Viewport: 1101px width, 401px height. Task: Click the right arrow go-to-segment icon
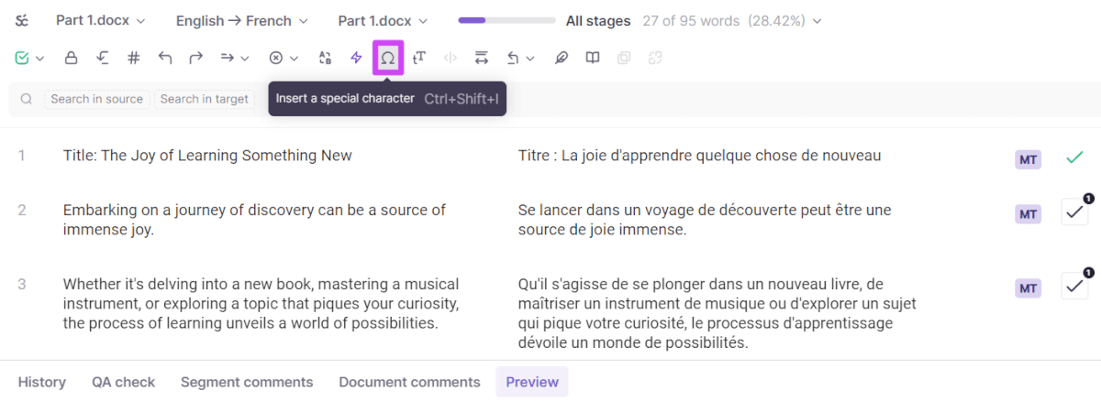(227, 58)
